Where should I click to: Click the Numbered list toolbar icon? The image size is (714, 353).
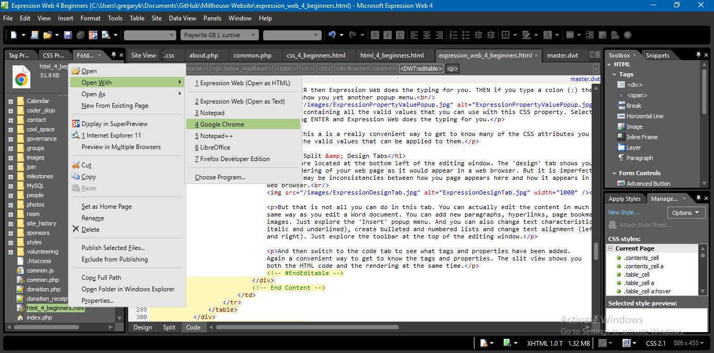[x=453, y=35]
